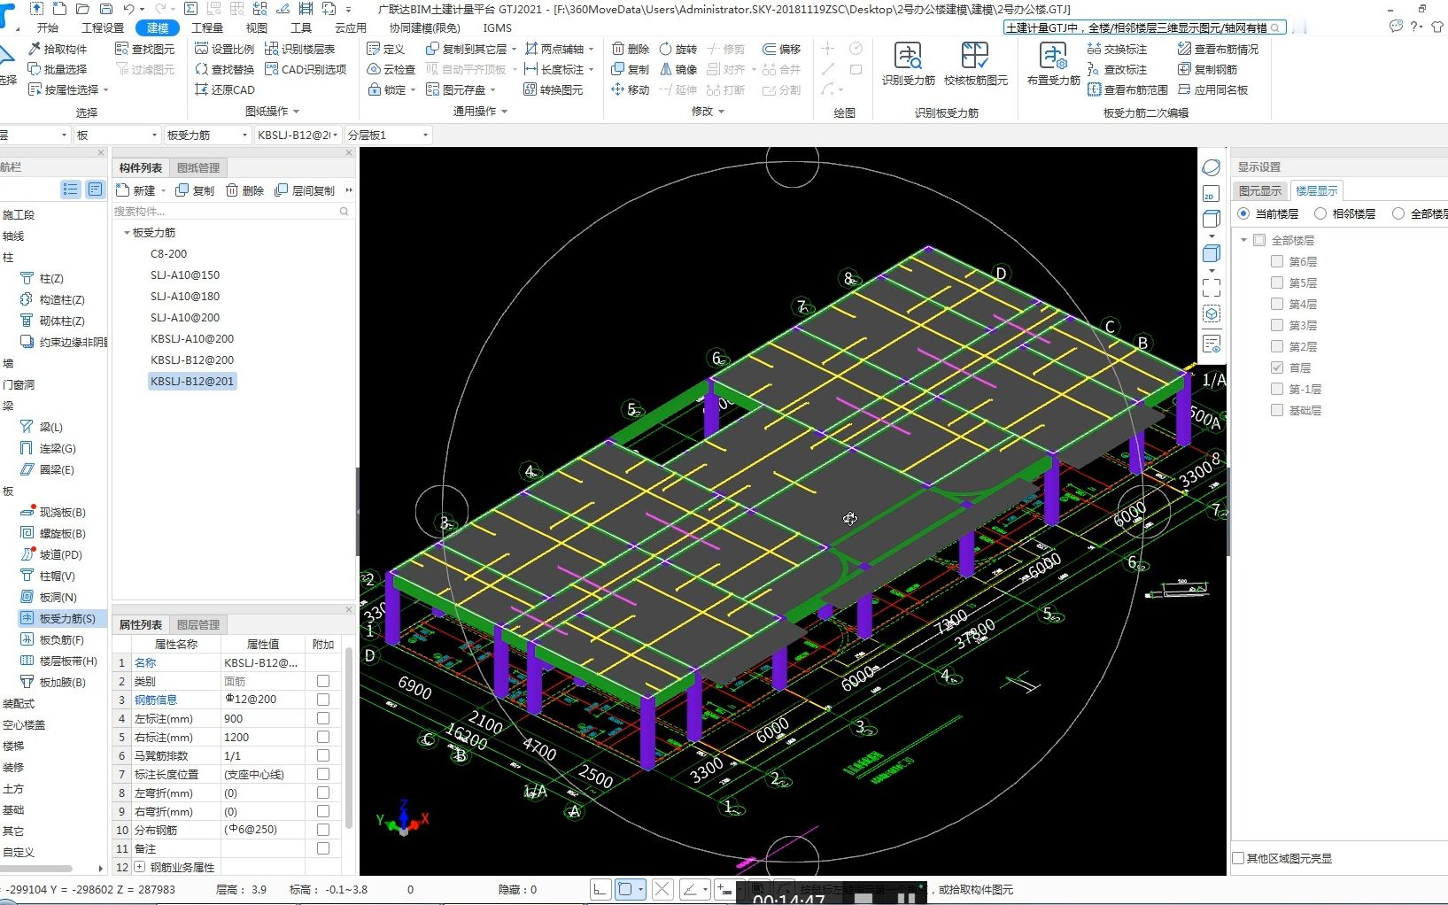Click the 移动 tool
The height and width of the screenshot is (905, 1448).
[630, 89]
